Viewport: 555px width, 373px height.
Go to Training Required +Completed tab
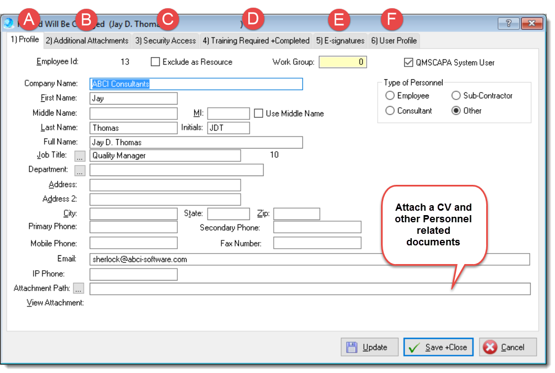point(256,41)
